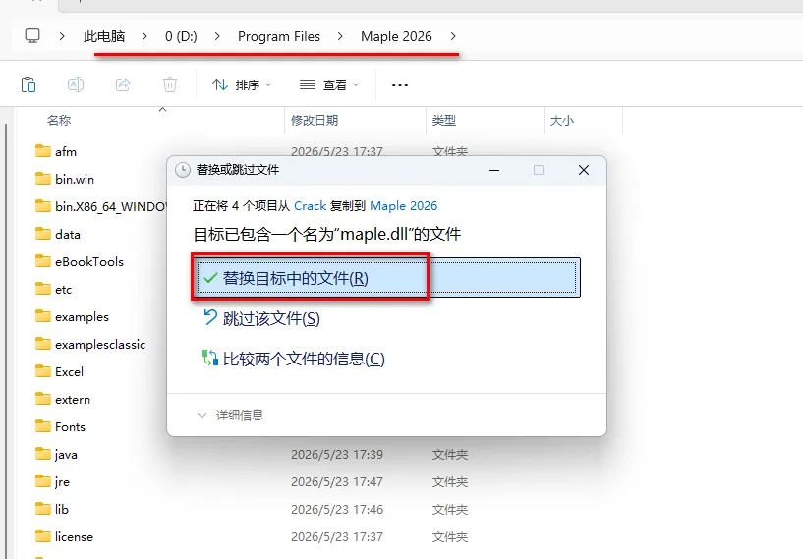Screen dimensions: 803x559
Task: Expand chevron after the computer icon
Action: 62,36
